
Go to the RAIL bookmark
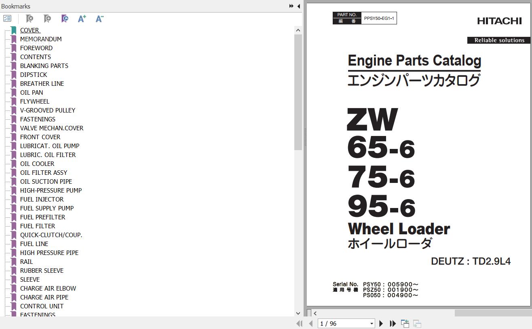27,261
